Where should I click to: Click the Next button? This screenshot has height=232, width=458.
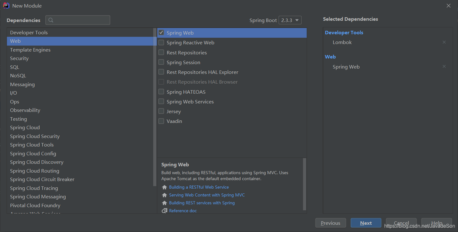click(366, 223)
